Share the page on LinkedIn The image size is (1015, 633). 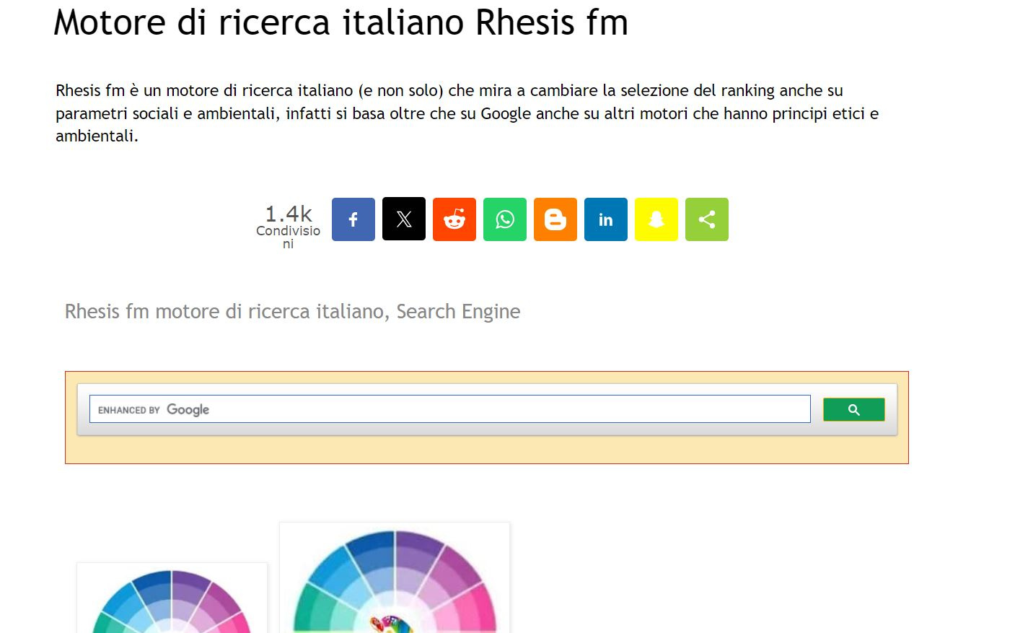click(605, 219)
